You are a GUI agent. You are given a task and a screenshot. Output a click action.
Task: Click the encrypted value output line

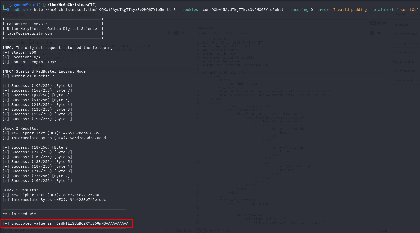point(67,223)
